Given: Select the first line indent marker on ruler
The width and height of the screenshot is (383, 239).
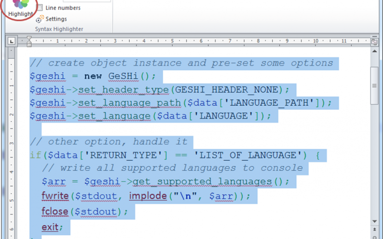Looking at the screenshot, I should tap(29, 39).
